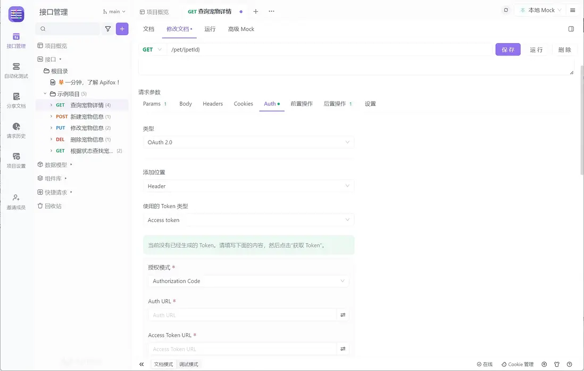Collapse the 示例项目 folder
This screenshot has height=371, width=584.
tap(45, 94)
